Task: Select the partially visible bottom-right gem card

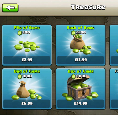Action: (114, 89)
